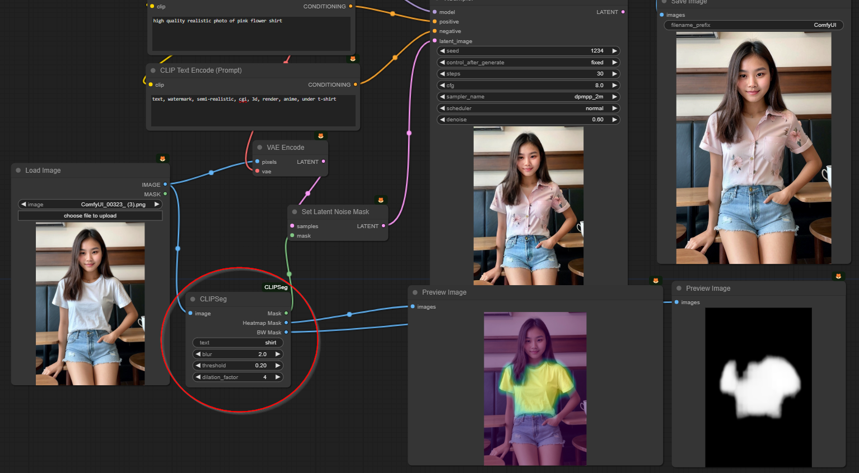859x473 pixels.
Task: Click the fox badge above CLIP Text Encode (Prompt)
Action: click(352, 58)
